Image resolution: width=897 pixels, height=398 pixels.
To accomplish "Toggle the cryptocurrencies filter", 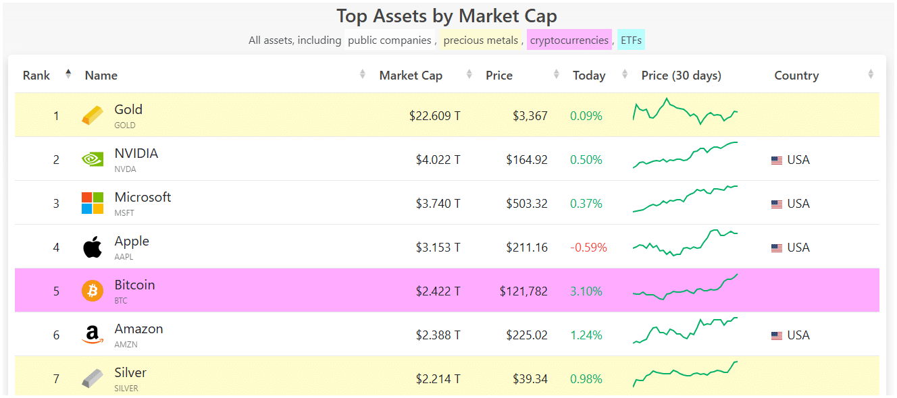I will click(x=569, y=40).
